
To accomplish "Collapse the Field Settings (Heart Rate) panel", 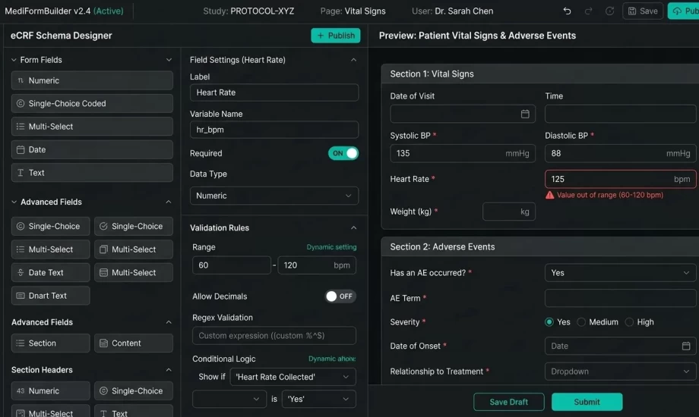I will [353, 60].
